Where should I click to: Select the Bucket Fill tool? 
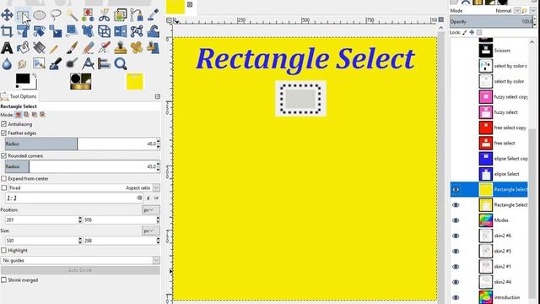coord(23,47)
